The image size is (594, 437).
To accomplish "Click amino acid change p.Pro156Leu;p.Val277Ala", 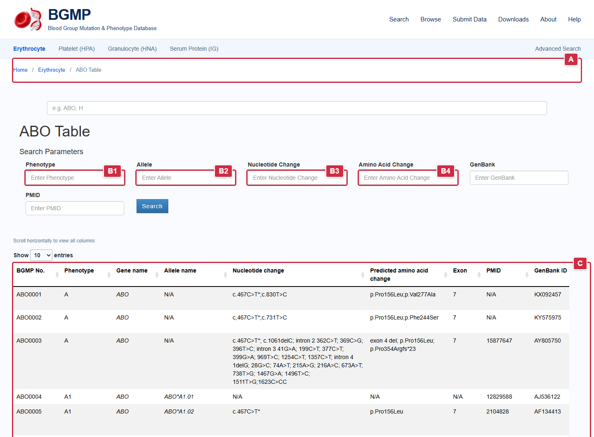I will 403,294.
